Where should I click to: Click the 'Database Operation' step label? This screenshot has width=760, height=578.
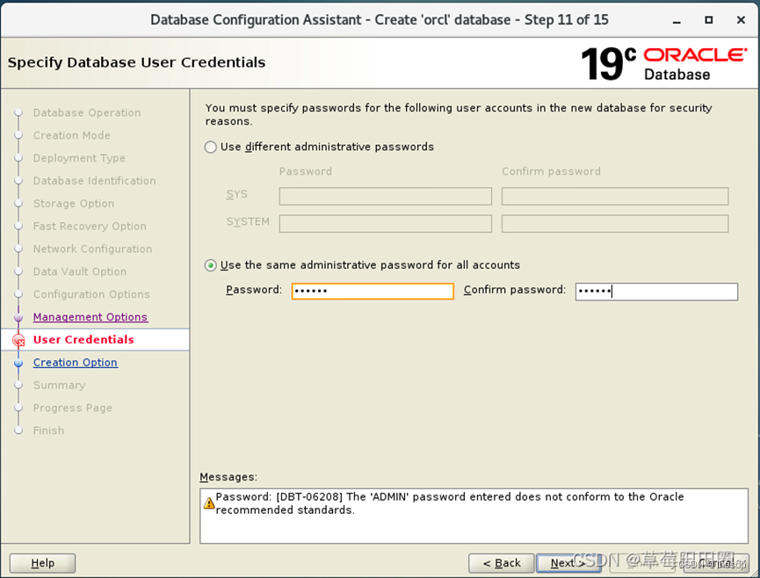point(87,112)
